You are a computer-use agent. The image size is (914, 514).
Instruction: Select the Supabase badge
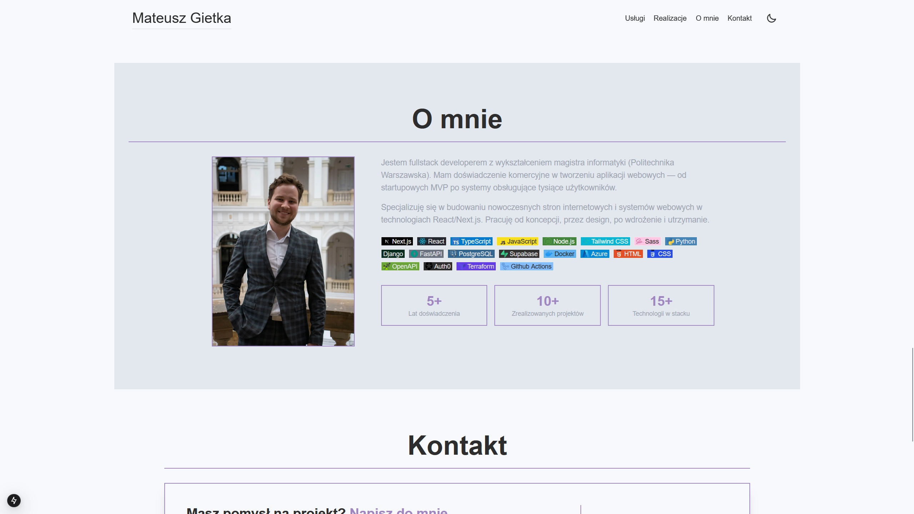(519, 254)
